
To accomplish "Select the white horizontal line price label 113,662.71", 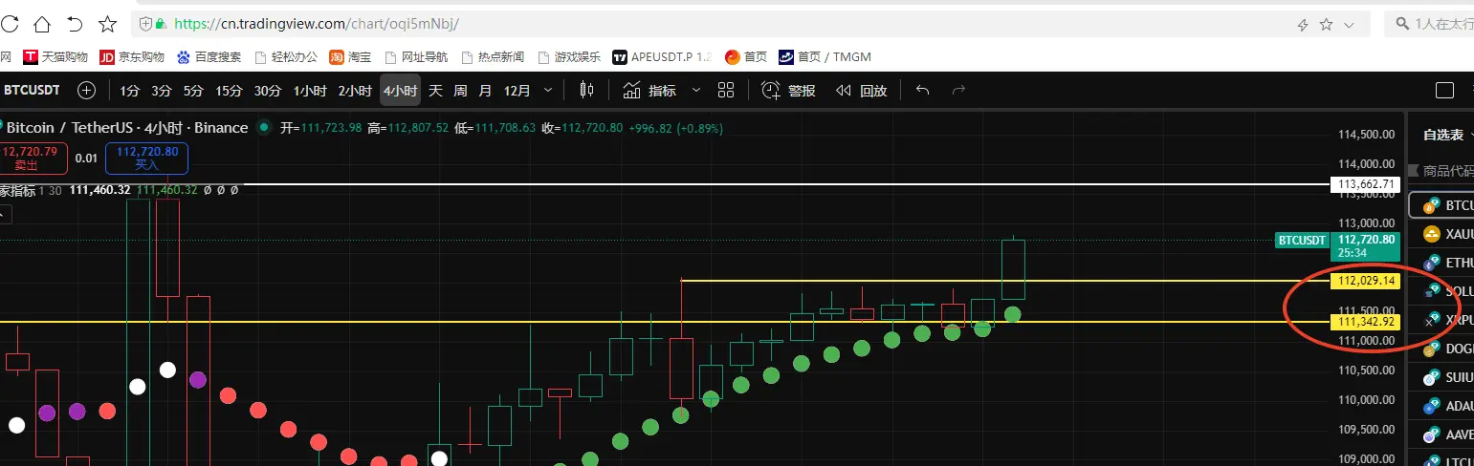I will tap(1366, 183).
